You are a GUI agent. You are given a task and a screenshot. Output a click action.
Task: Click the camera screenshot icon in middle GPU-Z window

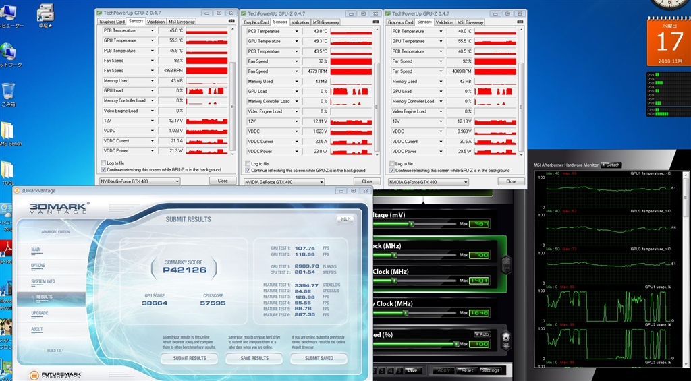click(x=376, y=22)
